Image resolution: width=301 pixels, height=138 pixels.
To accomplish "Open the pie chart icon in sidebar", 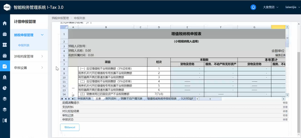I will click(5, 88).
